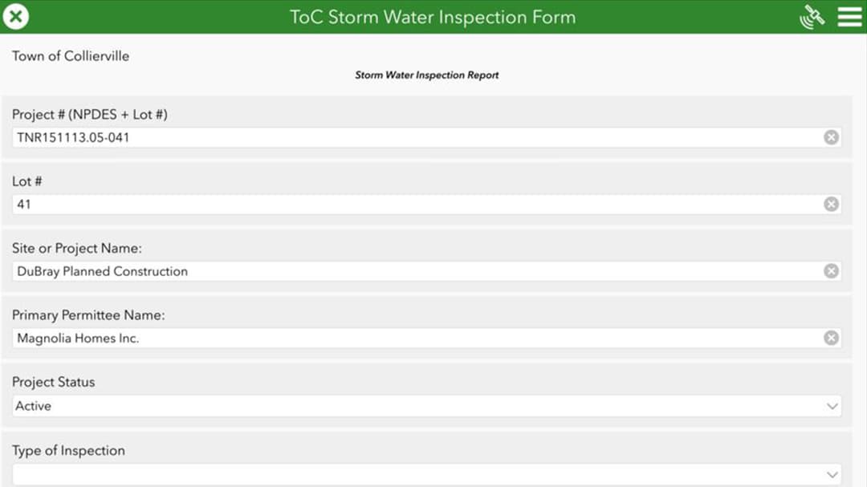Image resolution: width=867 pixels, height=487 pixels.
Task: Click the Storm Water Inspection Report heading
Action: click(427, 75)
